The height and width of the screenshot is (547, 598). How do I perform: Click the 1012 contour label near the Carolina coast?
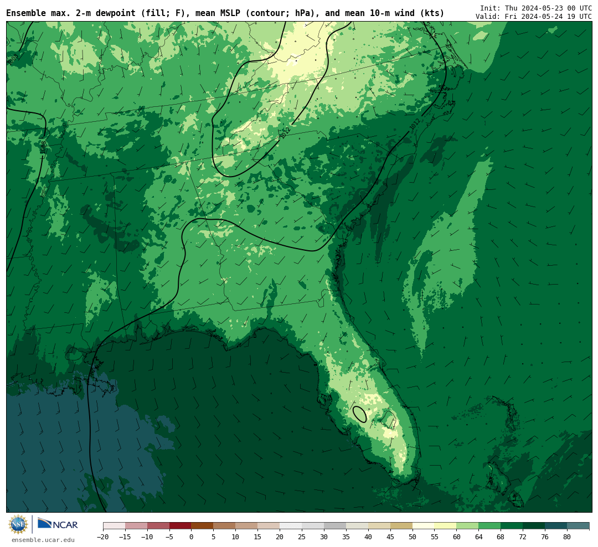click(415, 125)
